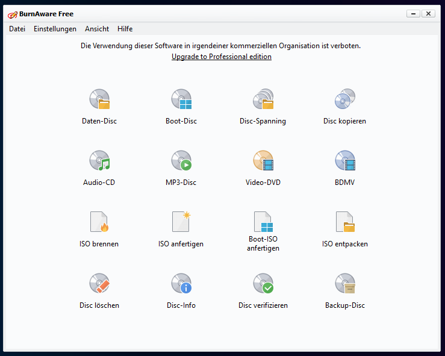Click the "Disc verifizieren" label

[x=263, y=305]
